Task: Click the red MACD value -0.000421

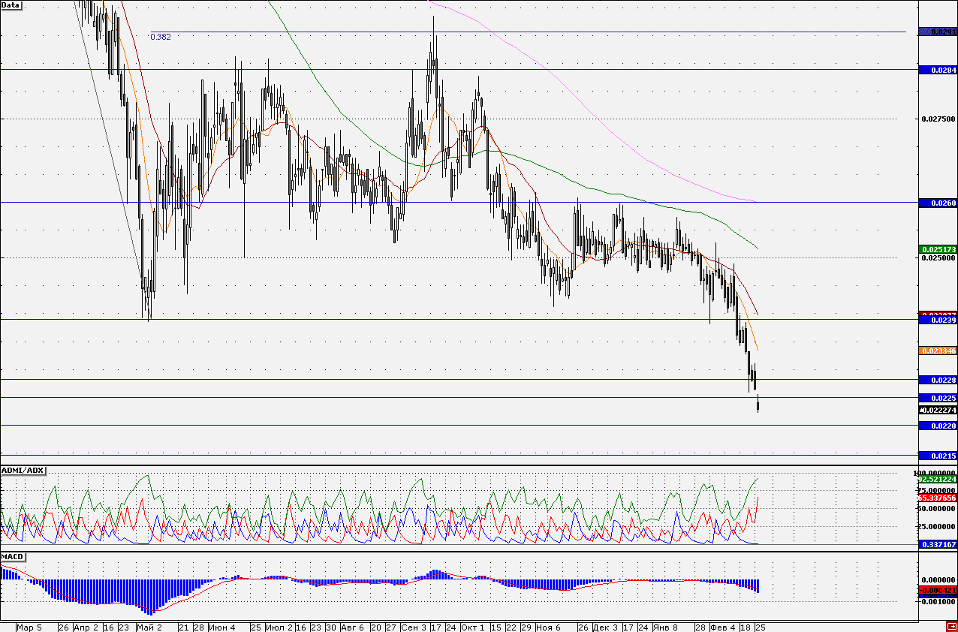Action: pos(938,591)
